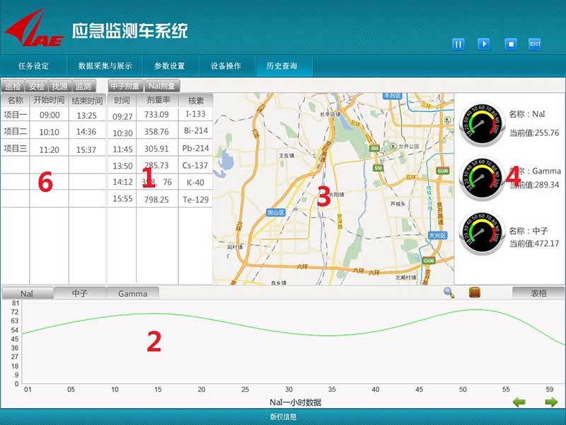
Task: Click the 305.91 dose rate cell
Action: pyautogui.click(x=156, y=149)
